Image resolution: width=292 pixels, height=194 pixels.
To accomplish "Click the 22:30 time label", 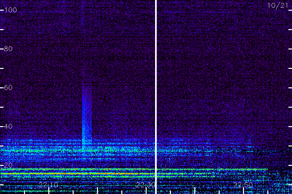I will [x=146, y=185].
